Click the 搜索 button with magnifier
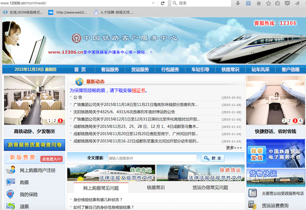Viewport: 306px width, 210px height. [213, 158]
